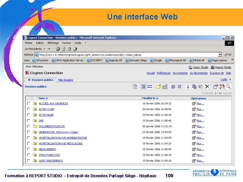Click the Copy icon in Cognos toolbar

coord(194,87)
